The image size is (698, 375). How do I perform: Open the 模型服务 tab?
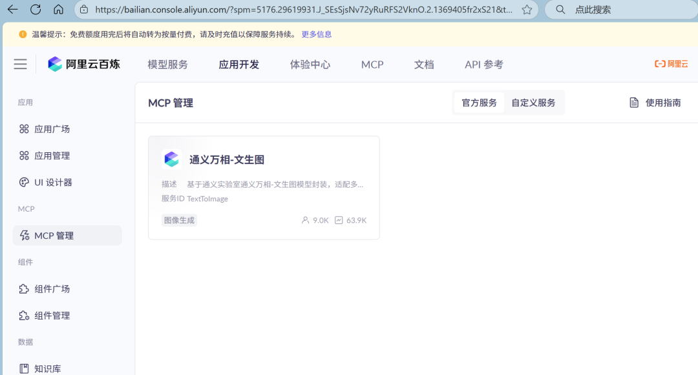coord(168,65)
